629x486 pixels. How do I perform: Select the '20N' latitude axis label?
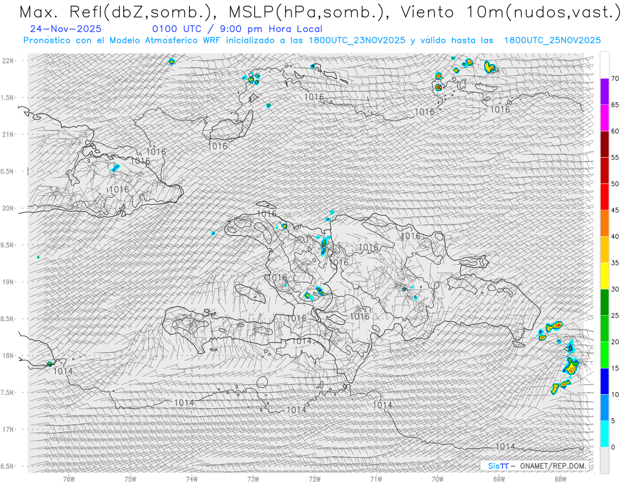[x=8, y=208]
